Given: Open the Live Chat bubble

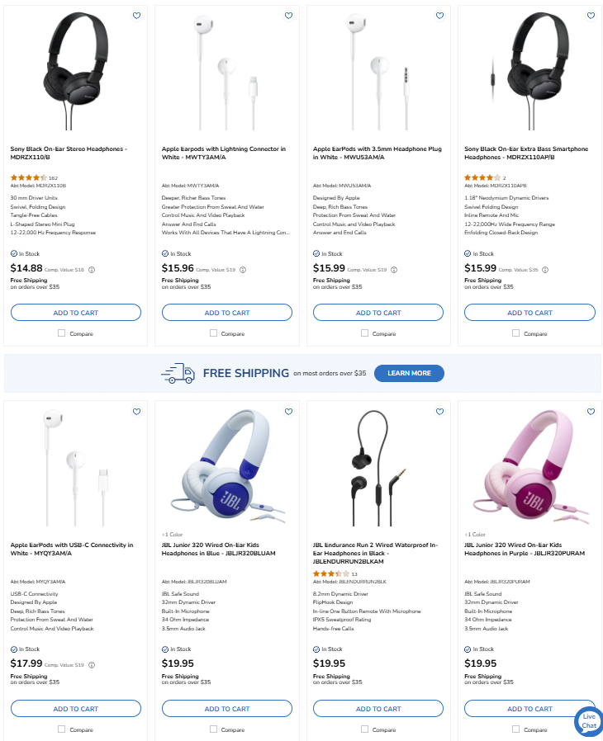Looking at the screenshot, I should [x=588, y=720].
